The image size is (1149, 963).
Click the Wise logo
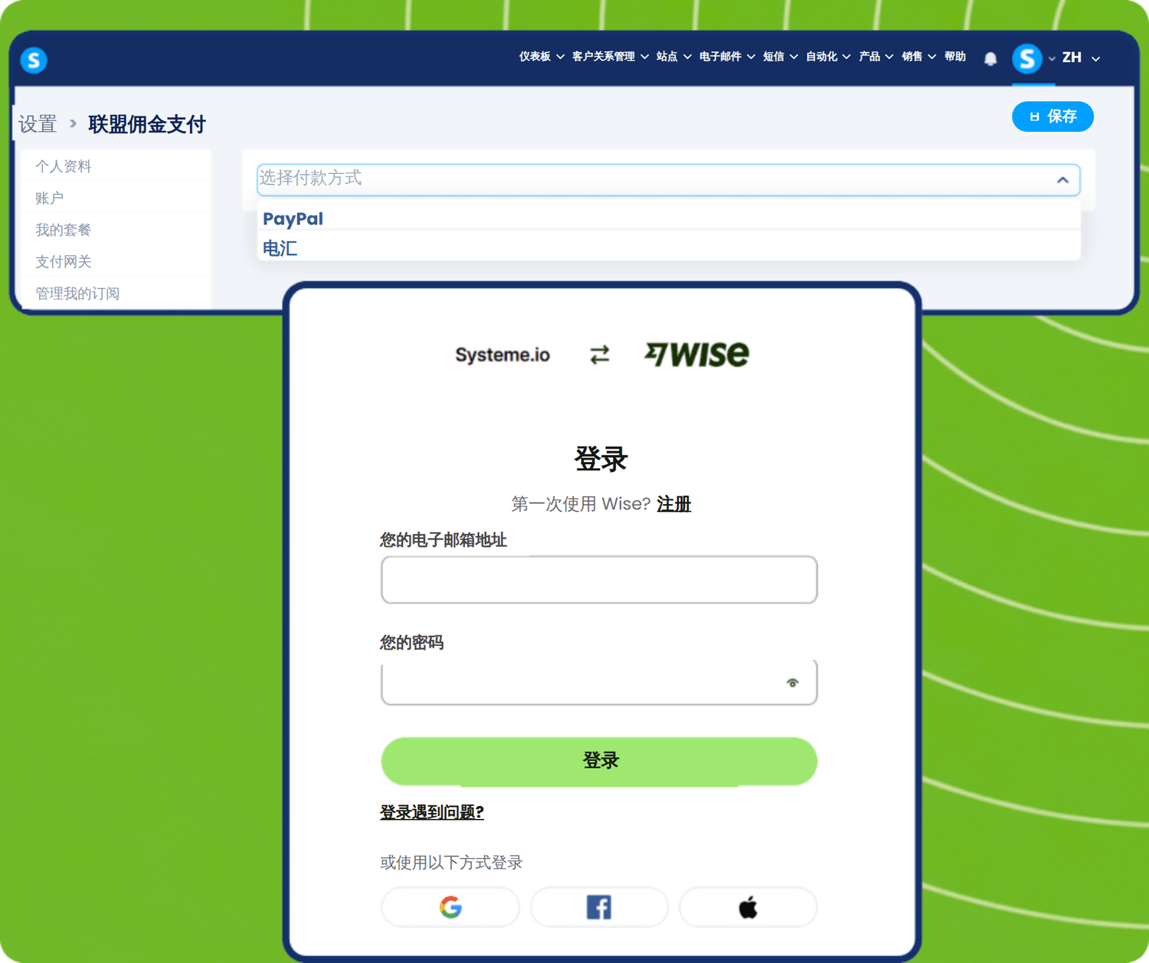[x=696, y=354]
